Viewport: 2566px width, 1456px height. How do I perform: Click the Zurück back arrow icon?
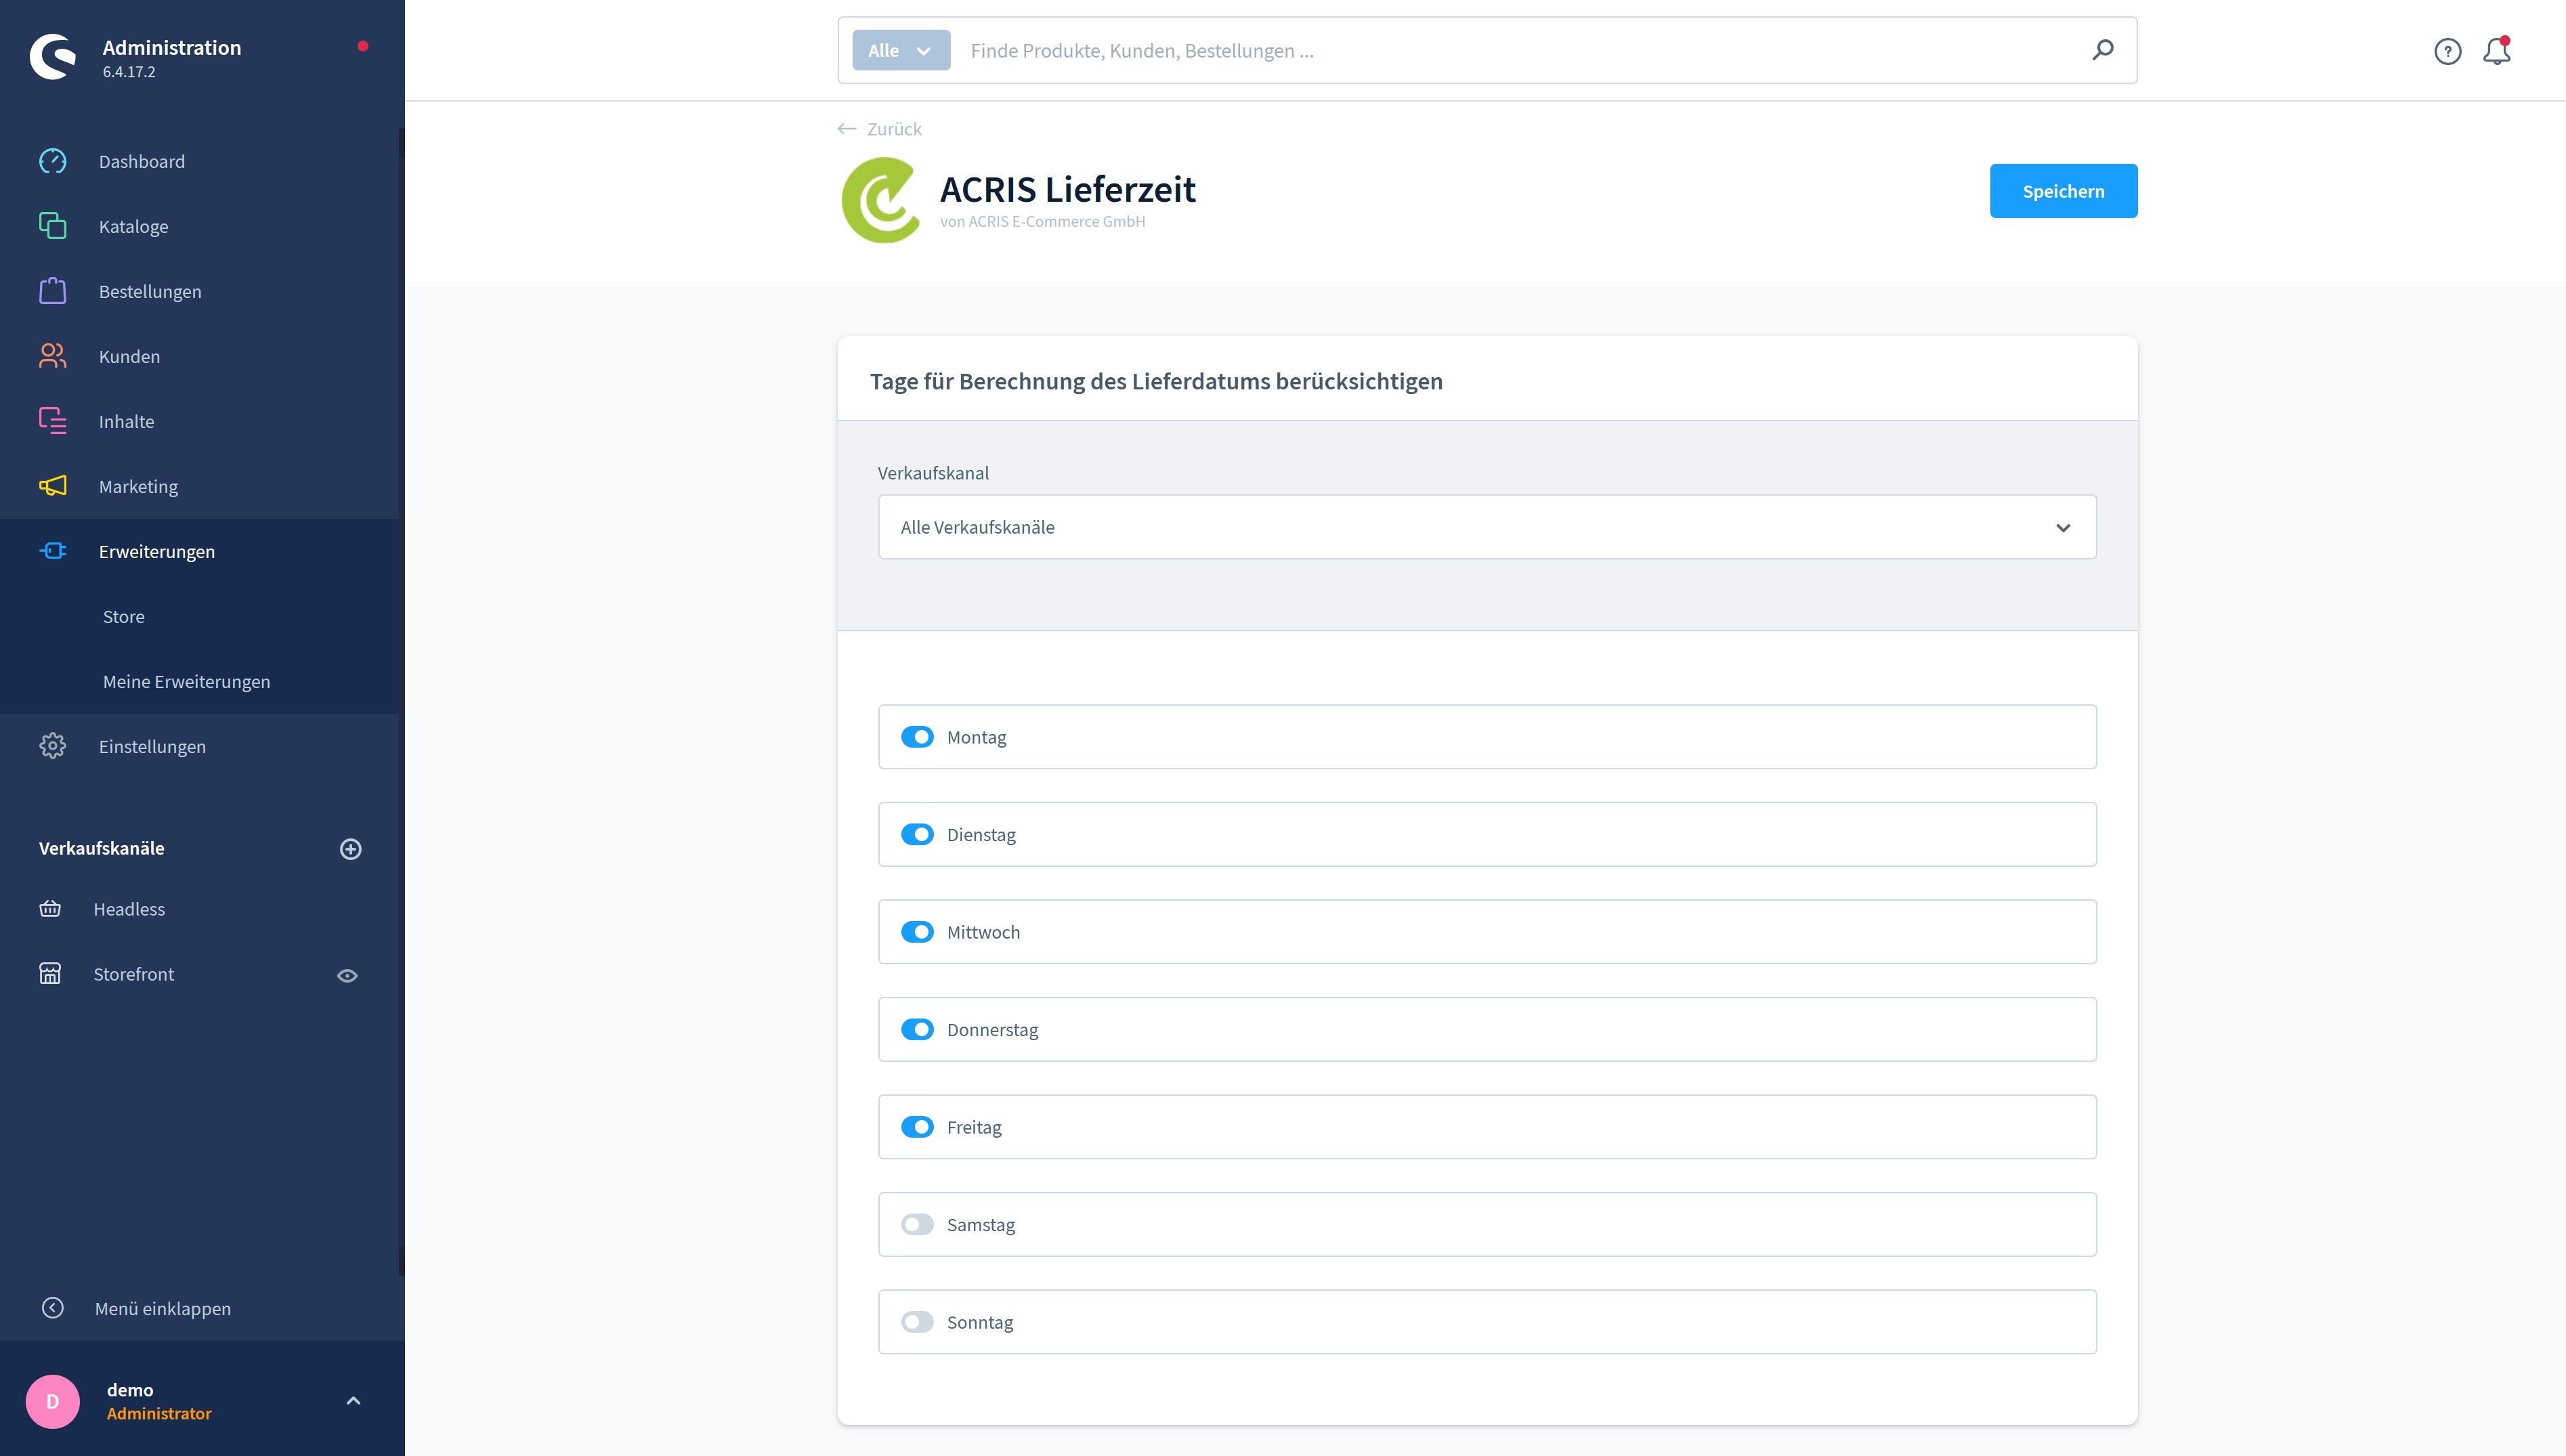pos(847,129)
